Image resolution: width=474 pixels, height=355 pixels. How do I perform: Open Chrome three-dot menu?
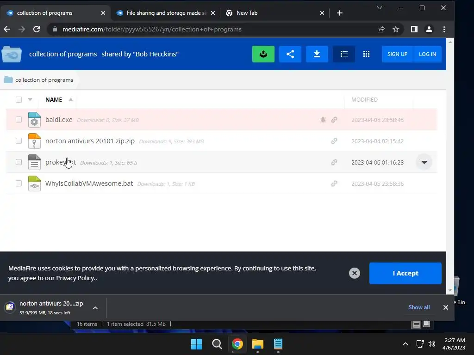[444, 29]
